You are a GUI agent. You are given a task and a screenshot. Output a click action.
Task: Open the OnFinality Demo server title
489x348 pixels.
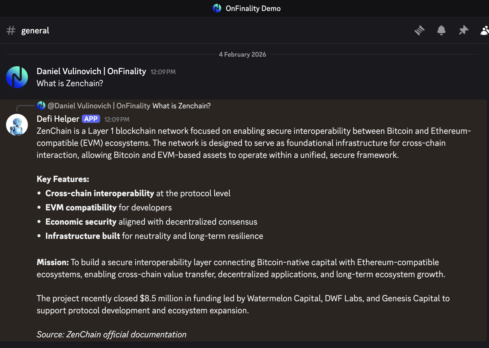[x=253, y=8]
